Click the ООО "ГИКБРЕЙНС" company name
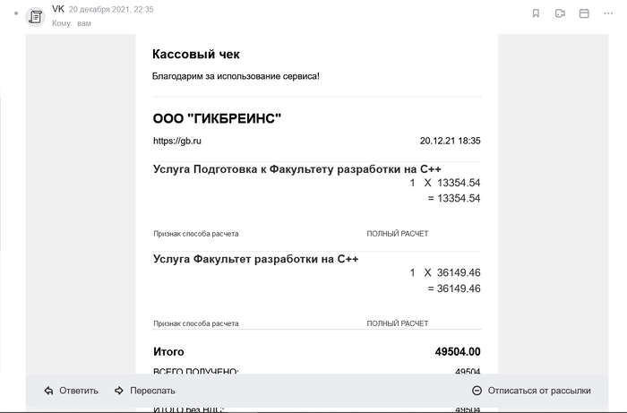 218,118
